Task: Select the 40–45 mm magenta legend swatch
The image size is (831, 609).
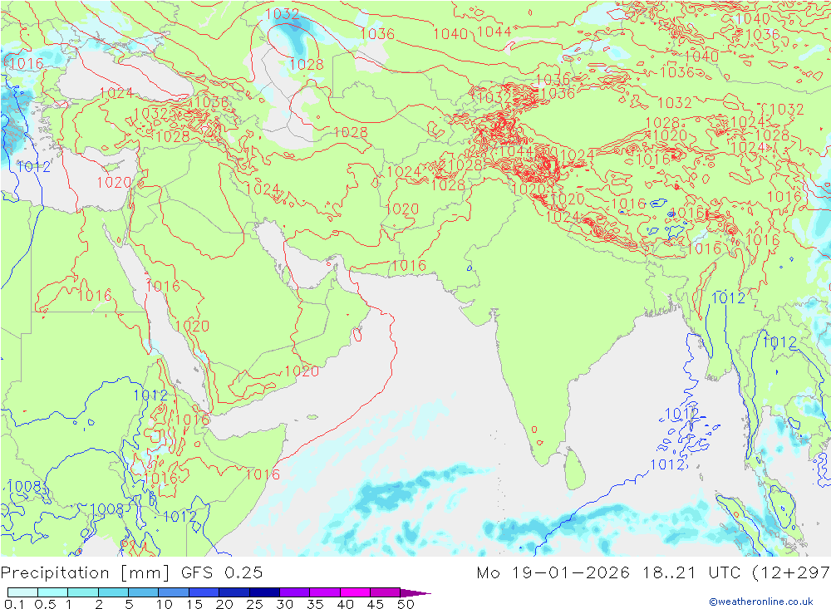Action: [355, 592]
